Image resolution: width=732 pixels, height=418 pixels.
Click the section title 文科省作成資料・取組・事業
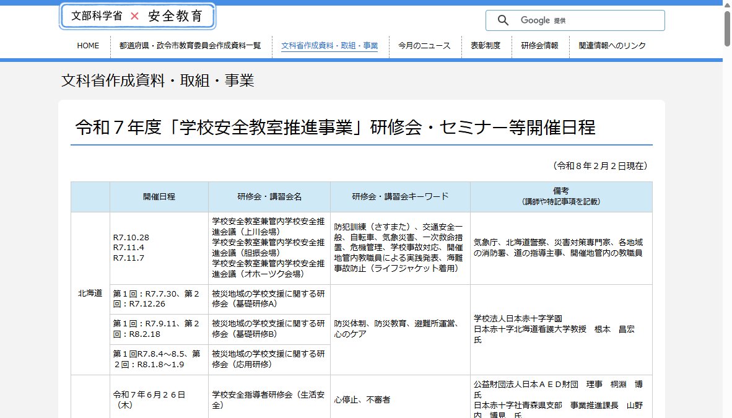coord(158,81)
